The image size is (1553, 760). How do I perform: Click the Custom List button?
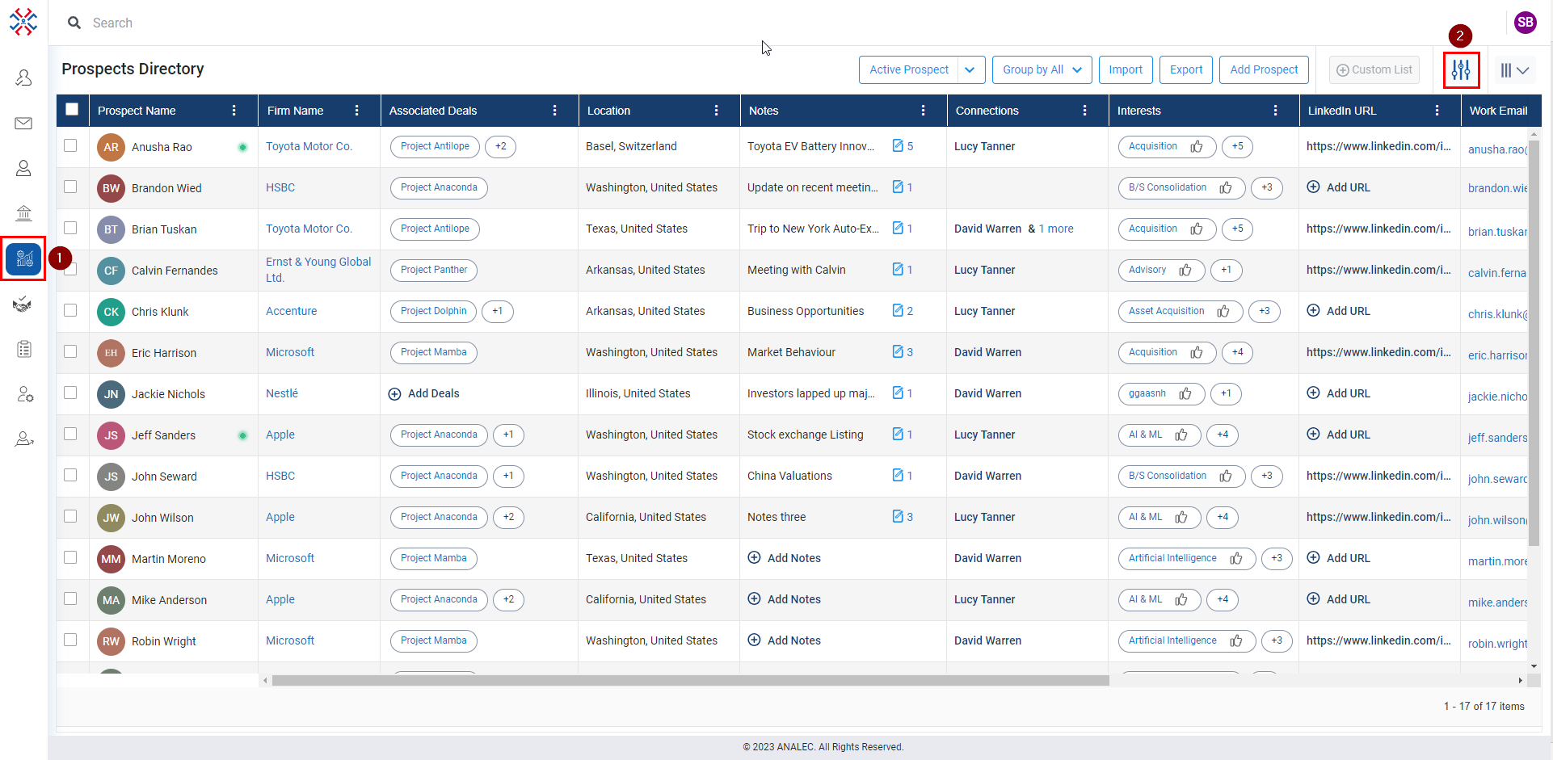1374,70
